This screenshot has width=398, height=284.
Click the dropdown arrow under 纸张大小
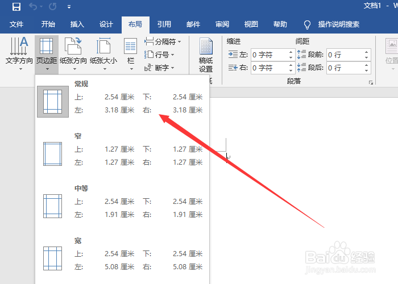[105, 69]
